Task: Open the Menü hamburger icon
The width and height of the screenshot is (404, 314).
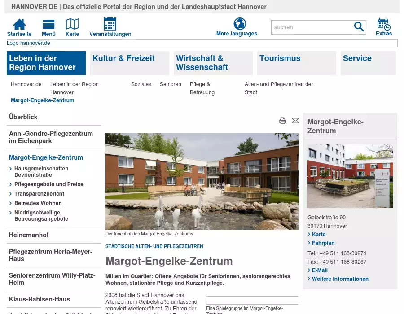Action: coord(48,24)
